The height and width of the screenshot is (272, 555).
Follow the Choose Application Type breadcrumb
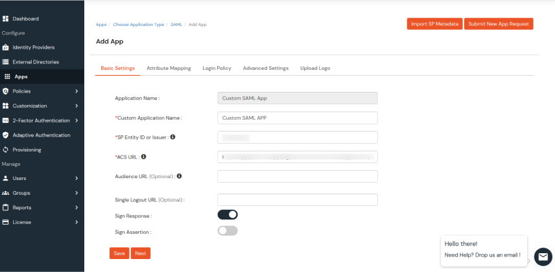pyautogui.click(x=139, y=25)
